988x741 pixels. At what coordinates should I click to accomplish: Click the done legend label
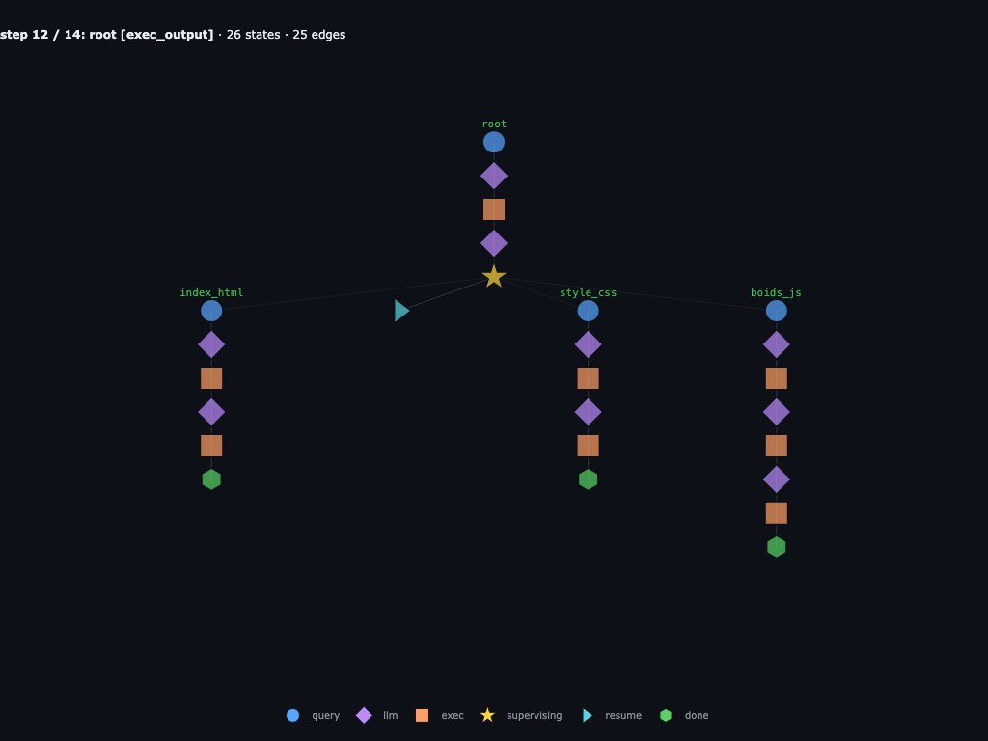697,715
